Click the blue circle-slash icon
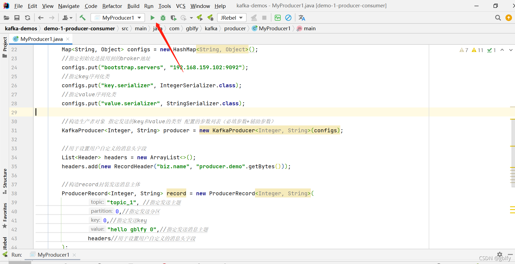515x264 pixels. [x=288, y=18]
